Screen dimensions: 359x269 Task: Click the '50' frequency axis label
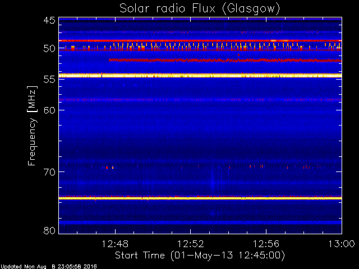49,49
